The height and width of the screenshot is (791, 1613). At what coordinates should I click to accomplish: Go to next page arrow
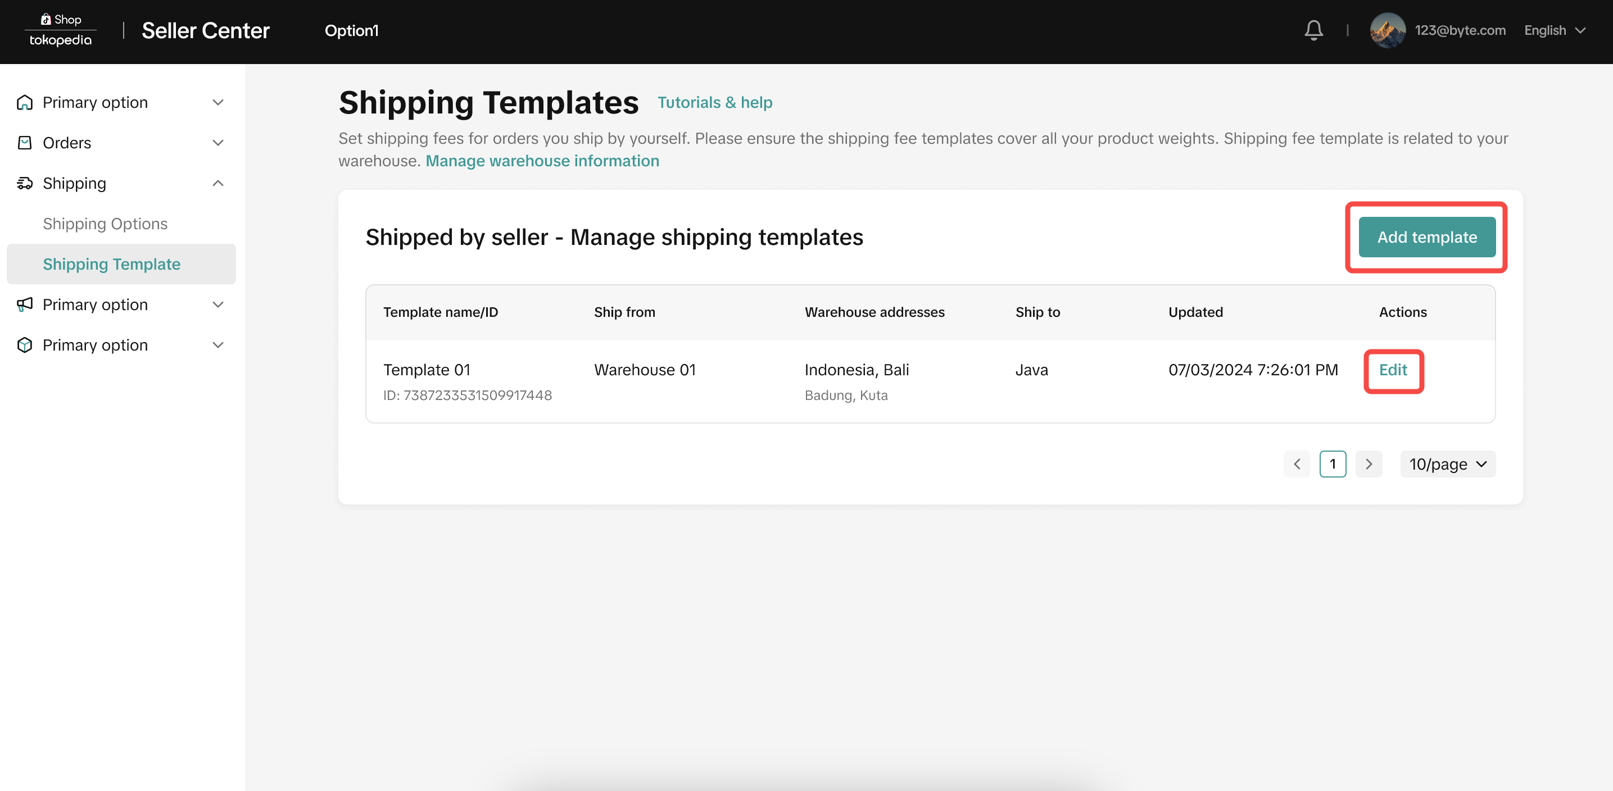(x=1368, y=463)
